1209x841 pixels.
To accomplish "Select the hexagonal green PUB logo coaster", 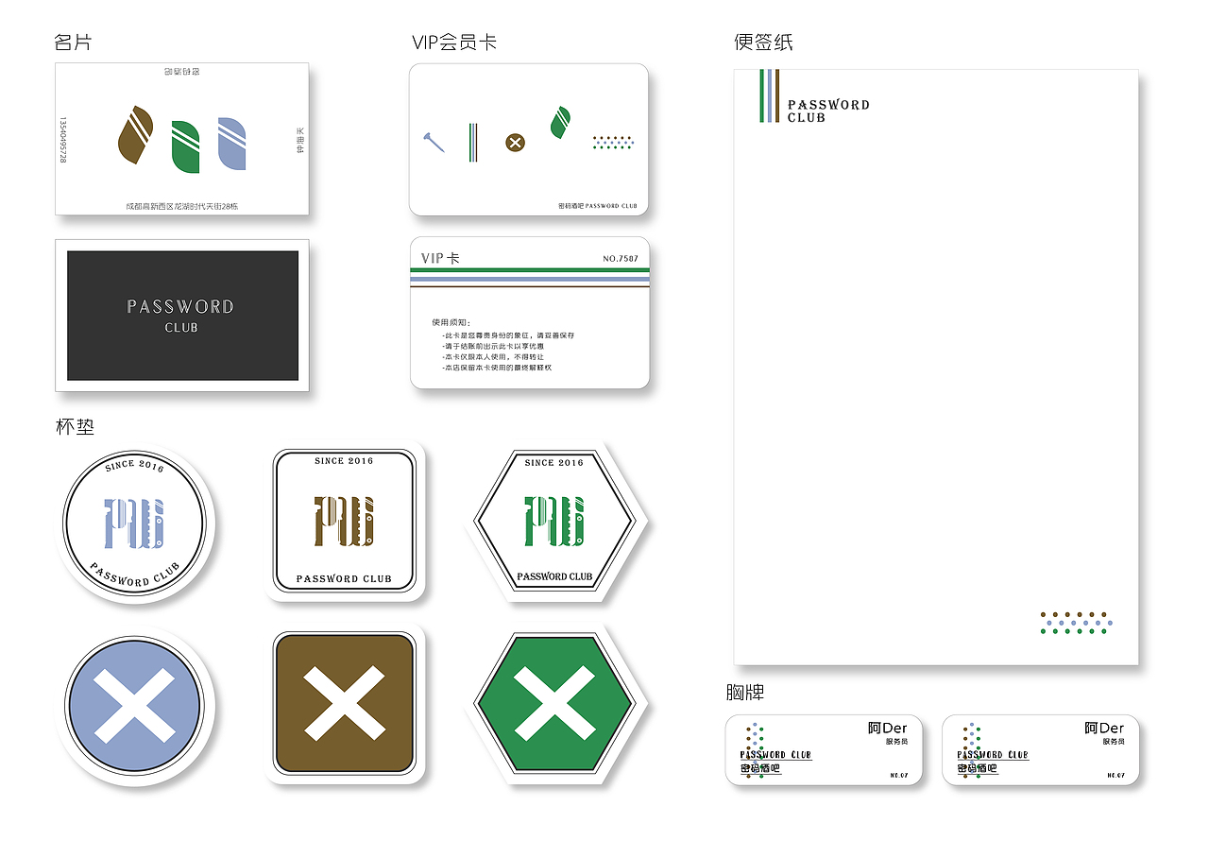I will point(554,521).
